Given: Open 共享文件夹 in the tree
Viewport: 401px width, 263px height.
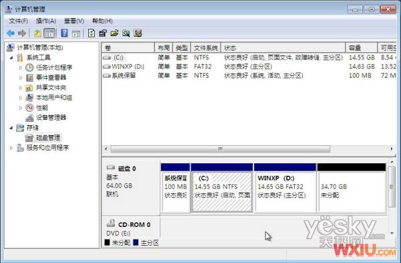Looking at the screenshot, I should pyautogui.click(x=51, y=88).
